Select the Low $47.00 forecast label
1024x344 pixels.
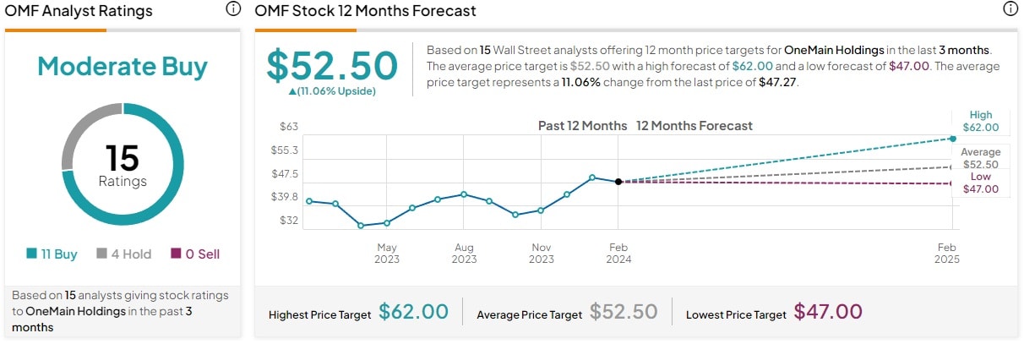[x=980, y=183]
